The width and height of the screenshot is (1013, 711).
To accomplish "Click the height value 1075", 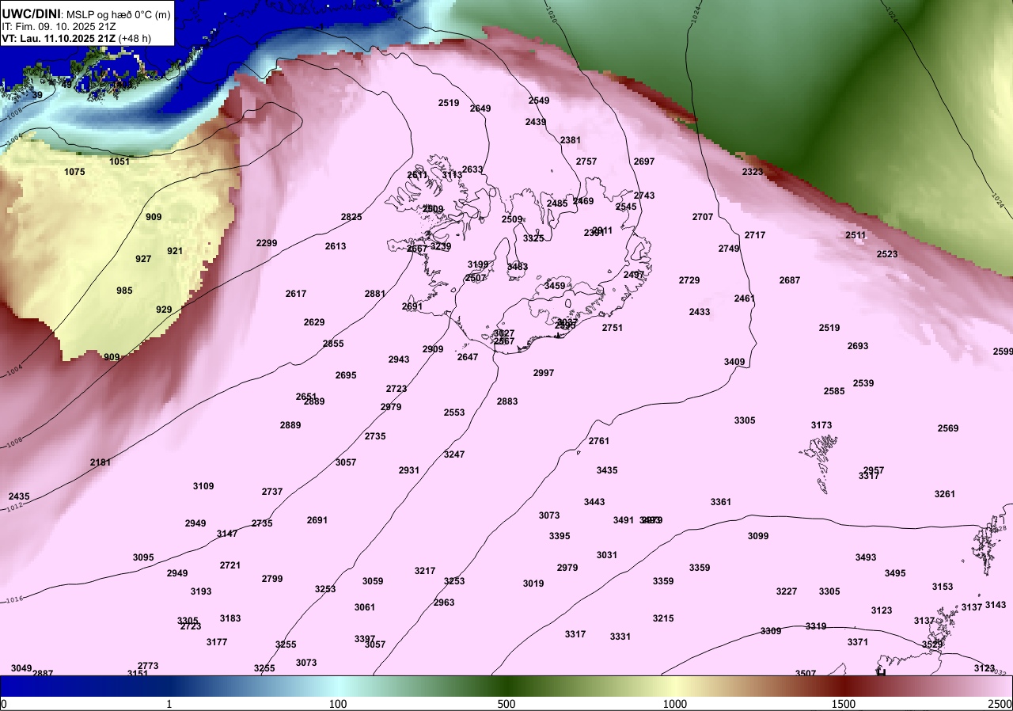I will (74, 172).
